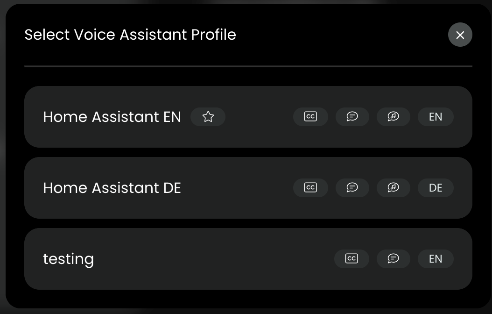Click the chat bubble icon on the testing profile
The height and width of the screenshot is (314, 492).
point(394,259)
